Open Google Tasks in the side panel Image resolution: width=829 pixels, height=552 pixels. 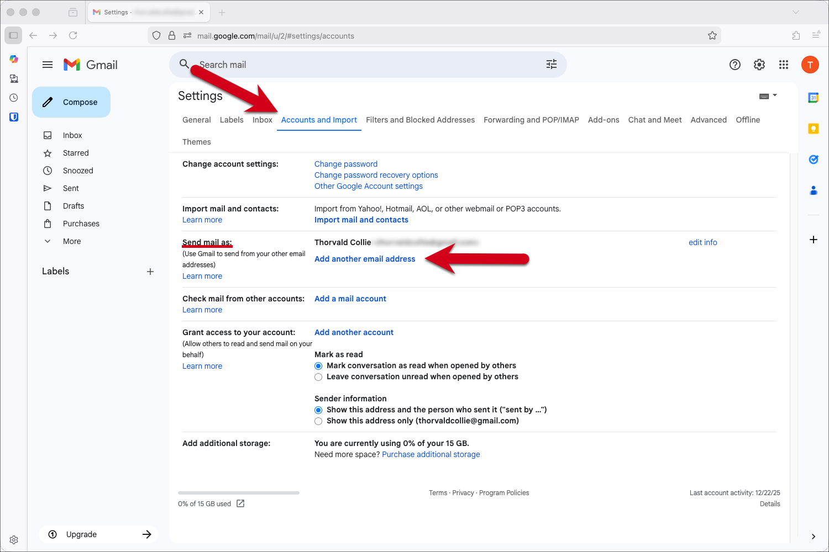pyautogui.click(x=813, y=159)
